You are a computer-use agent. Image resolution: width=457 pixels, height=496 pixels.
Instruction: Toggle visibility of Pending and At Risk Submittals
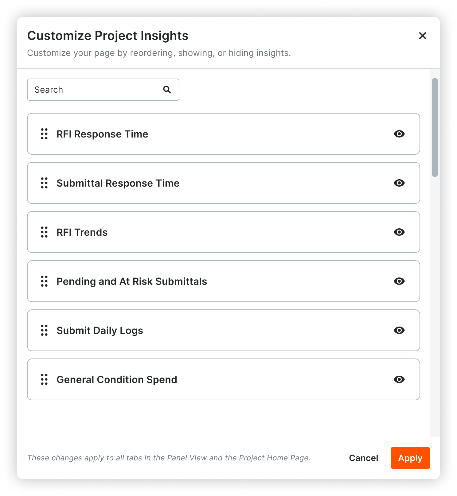(x=399, y=281)
